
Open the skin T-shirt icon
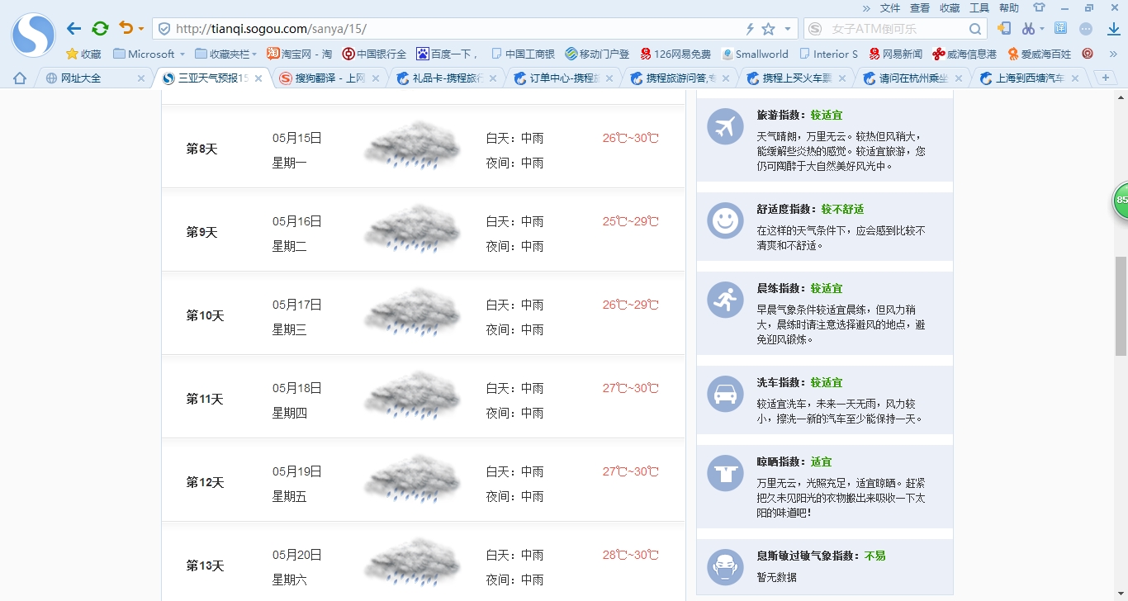click(x=1040, y=7)
